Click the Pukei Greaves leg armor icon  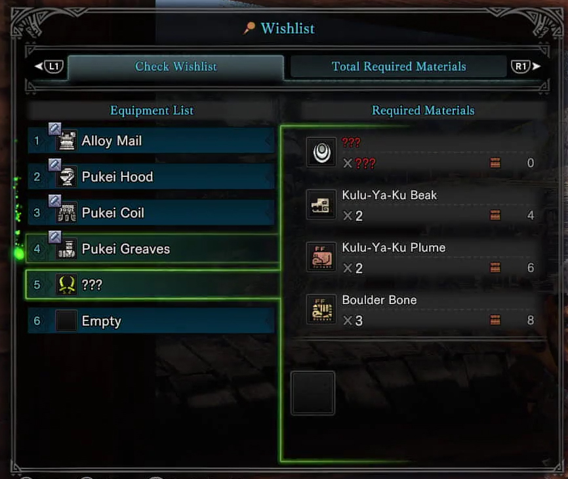[x=67, y=249]
